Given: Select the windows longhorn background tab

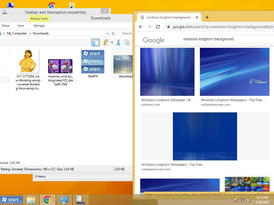Looking at the screenshot, I should point(169,17).
